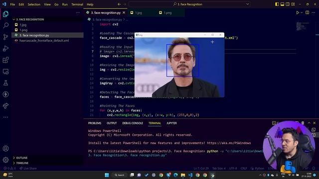The width and height of the screenshot is (319, 179).
Task: Open the Accounts menu icon
Action: (x=5, y=149)
